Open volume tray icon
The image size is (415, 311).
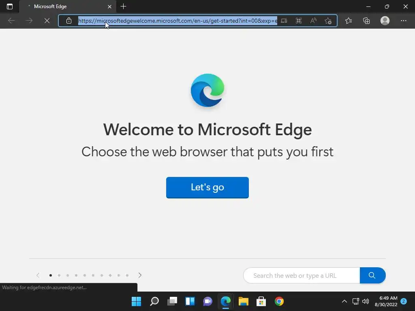click(x=366, y=301)
